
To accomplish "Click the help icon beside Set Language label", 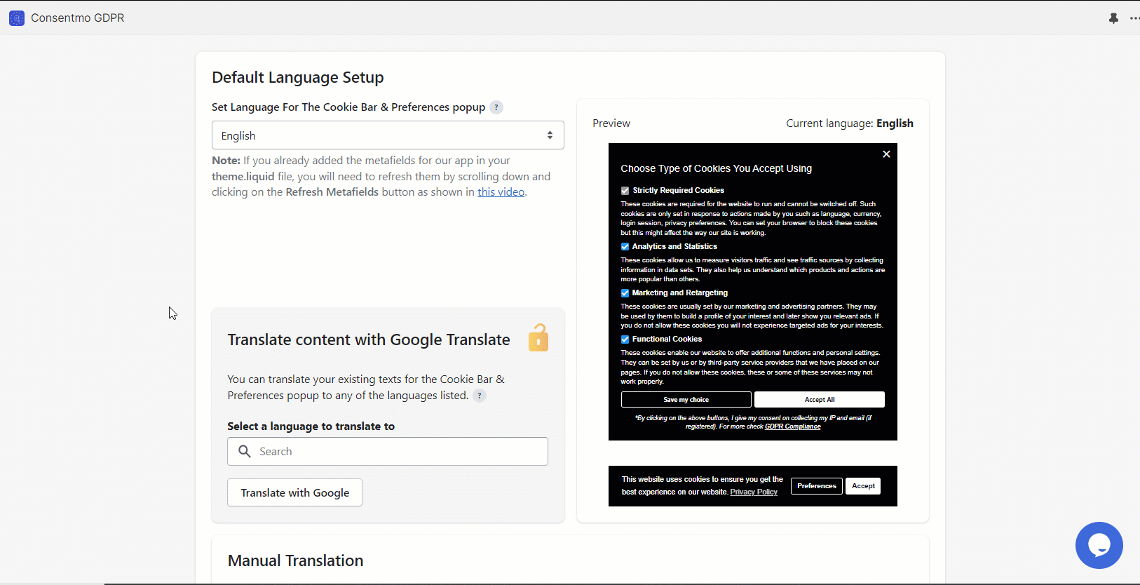I will 496,107.
